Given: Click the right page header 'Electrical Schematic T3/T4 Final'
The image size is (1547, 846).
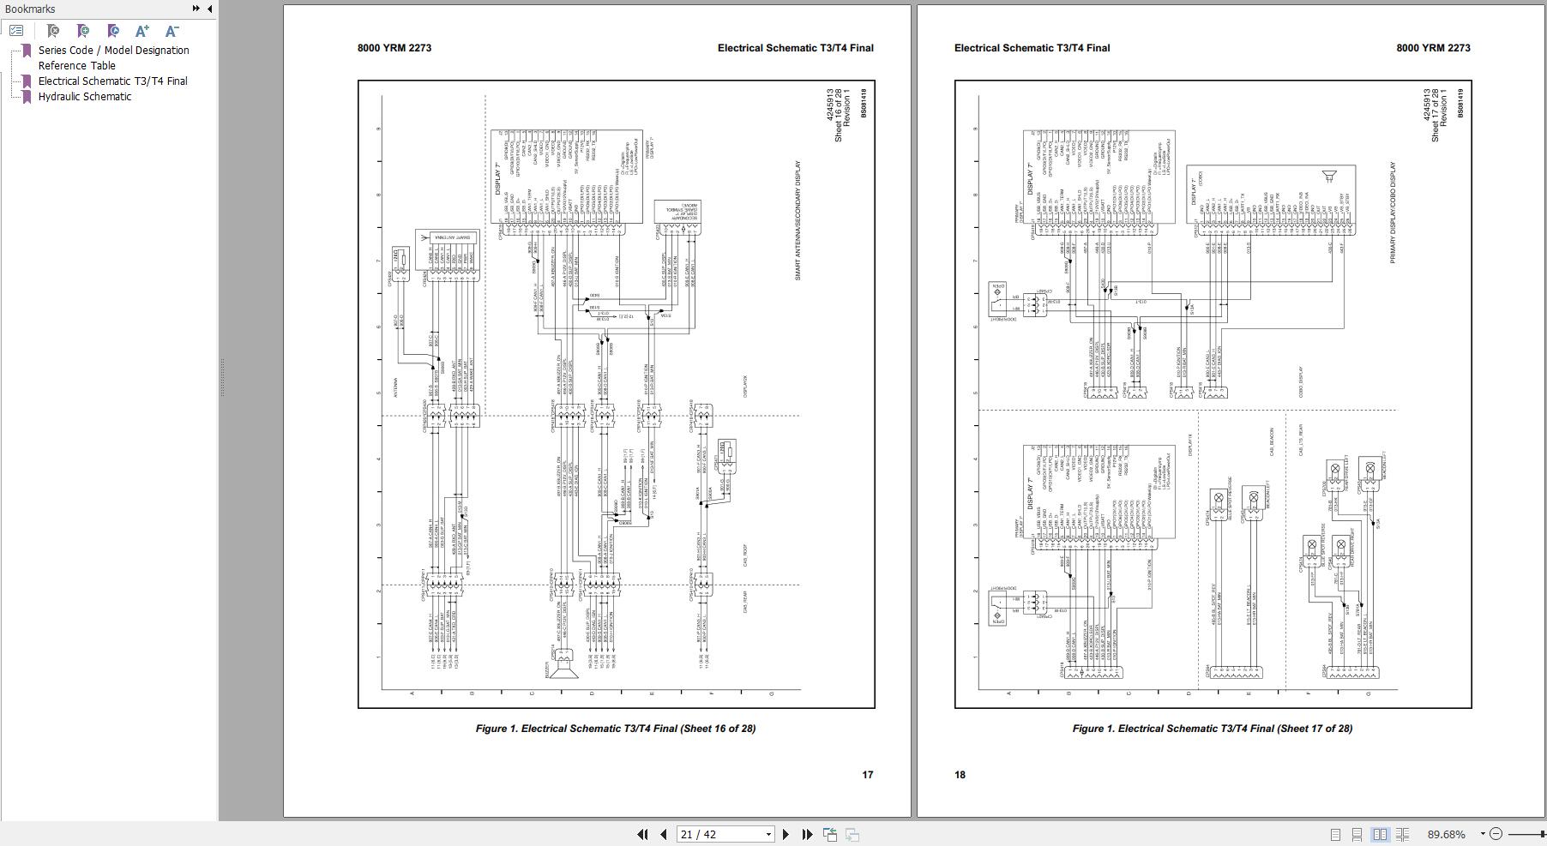Looking at the screenshot, I should click(x=1032, y=48).
